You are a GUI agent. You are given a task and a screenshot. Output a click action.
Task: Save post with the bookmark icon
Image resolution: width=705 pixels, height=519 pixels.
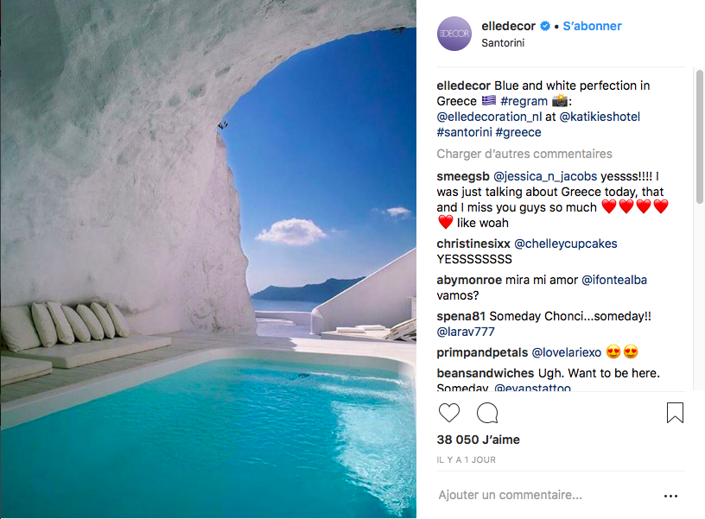pos(675,413)
